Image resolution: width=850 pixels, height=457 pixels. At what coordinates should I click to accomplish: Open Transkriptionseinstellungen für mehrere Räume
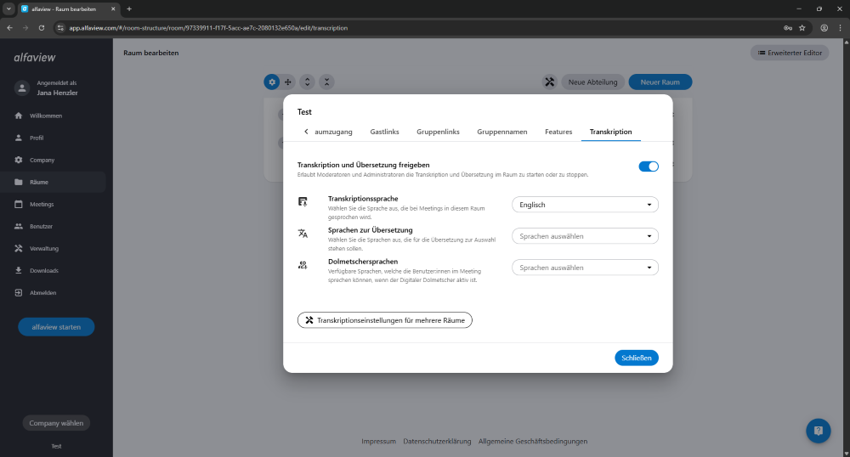[384, 320]
